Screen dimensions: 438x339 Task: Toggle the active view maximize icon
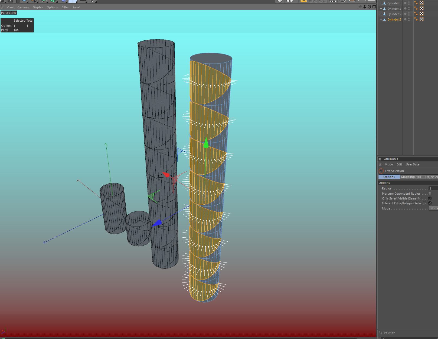(374, 7)
